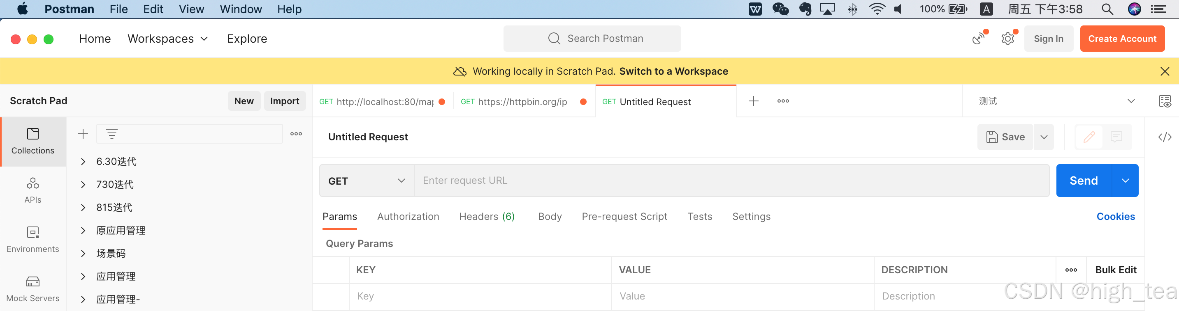
Task: Click the Create Account button
Action: pos(1122,39)
